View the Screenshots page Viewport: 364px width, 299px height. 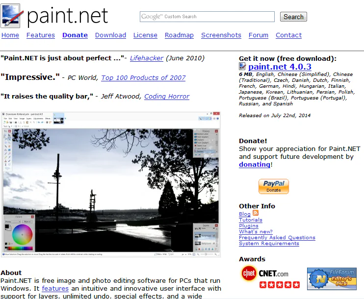click(x=221, y=35)
